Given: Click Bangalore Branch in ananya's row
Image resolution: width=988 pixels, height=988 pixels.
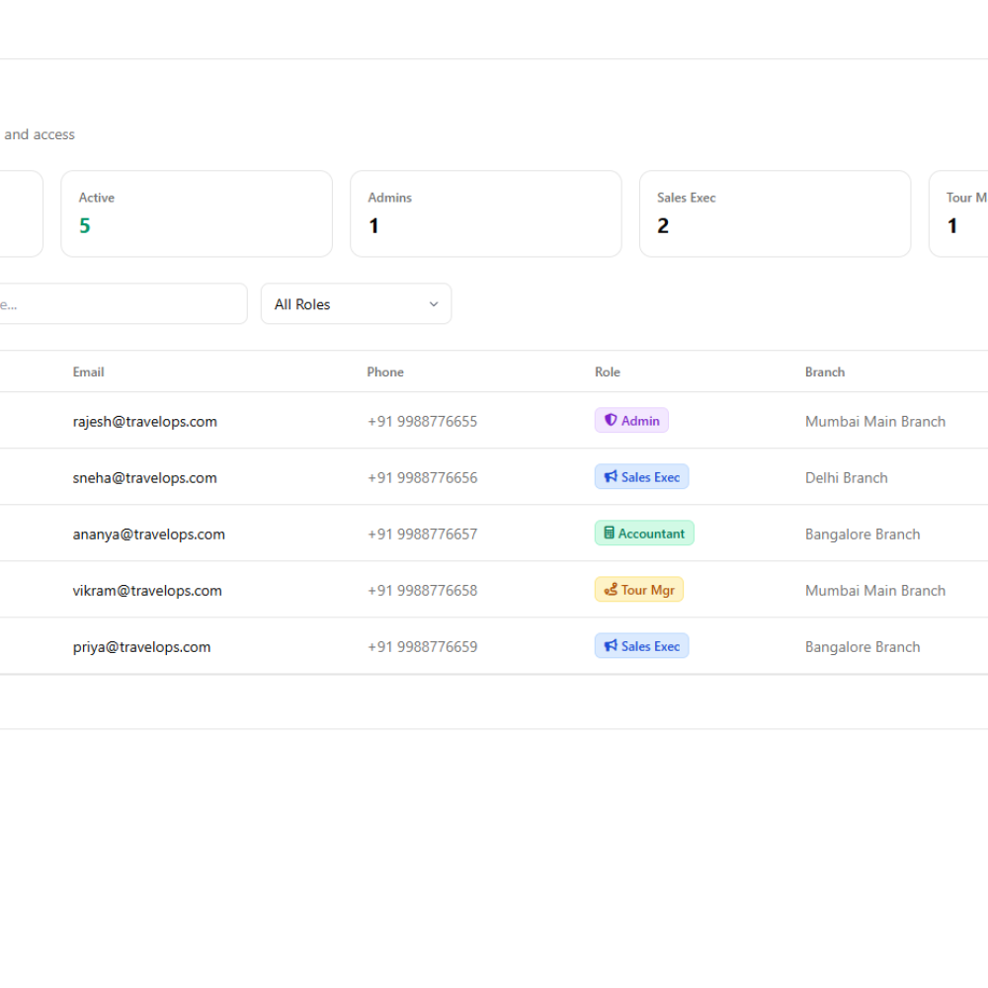Looking at the screenshot, I should click(863, 535).
